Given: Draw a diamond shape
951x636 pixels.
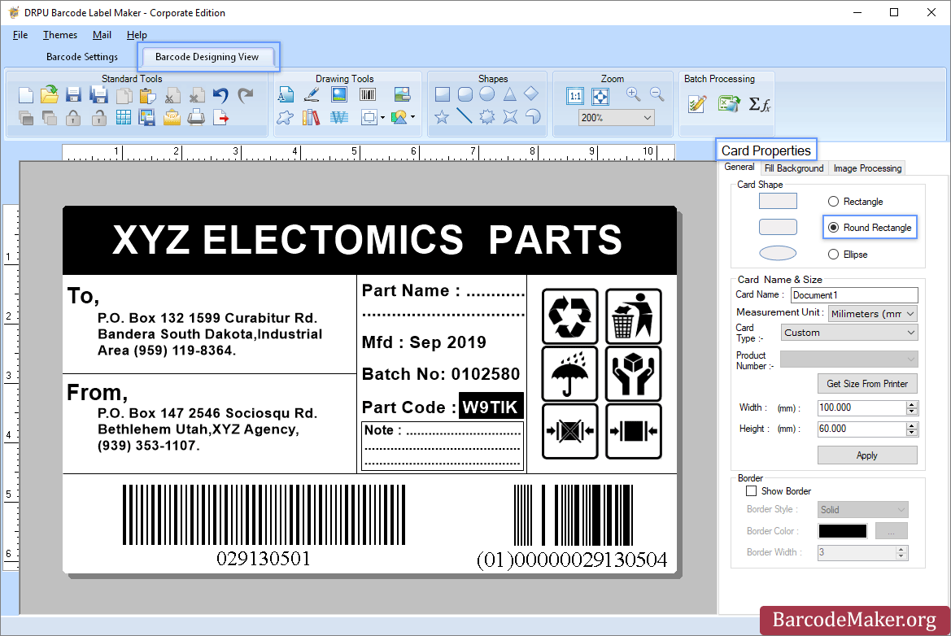Looking at the screenshot, I should coord(531,94).
